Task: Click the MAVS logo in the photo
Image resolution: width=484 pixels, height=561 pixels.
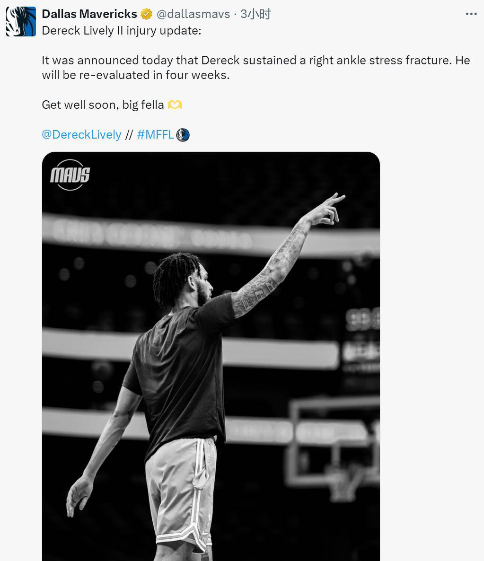Action: point(70,175)
